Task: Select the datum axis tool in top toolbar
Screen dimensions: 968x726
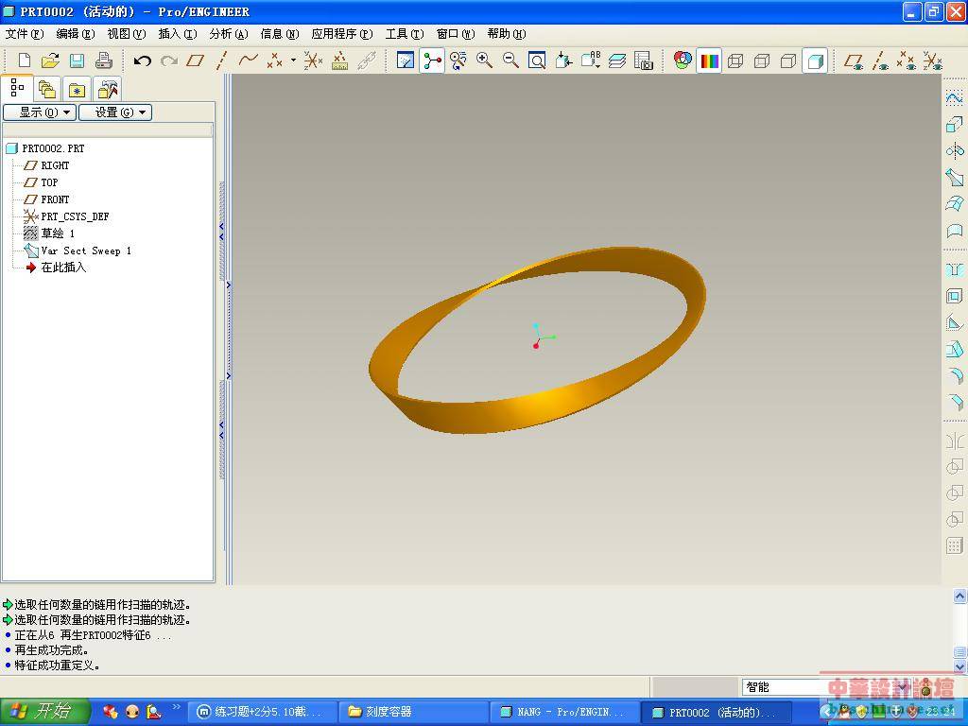Action: (x=221, y=60)
